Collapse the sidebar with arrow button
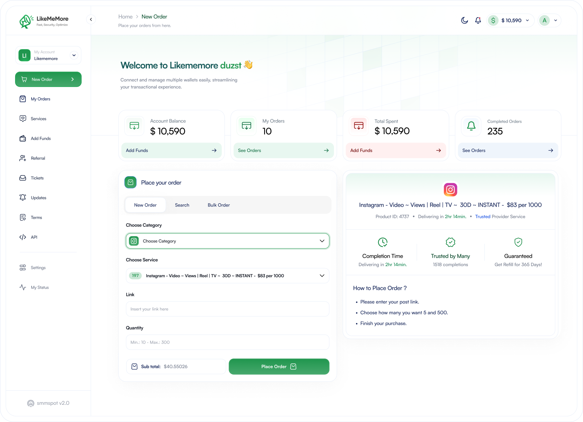 click(91, 19)
